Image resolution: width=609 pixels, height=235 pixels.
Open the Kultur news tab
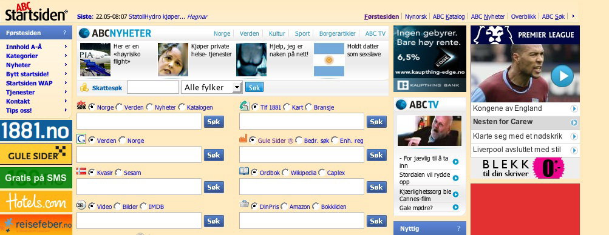[x=277, y=34]
